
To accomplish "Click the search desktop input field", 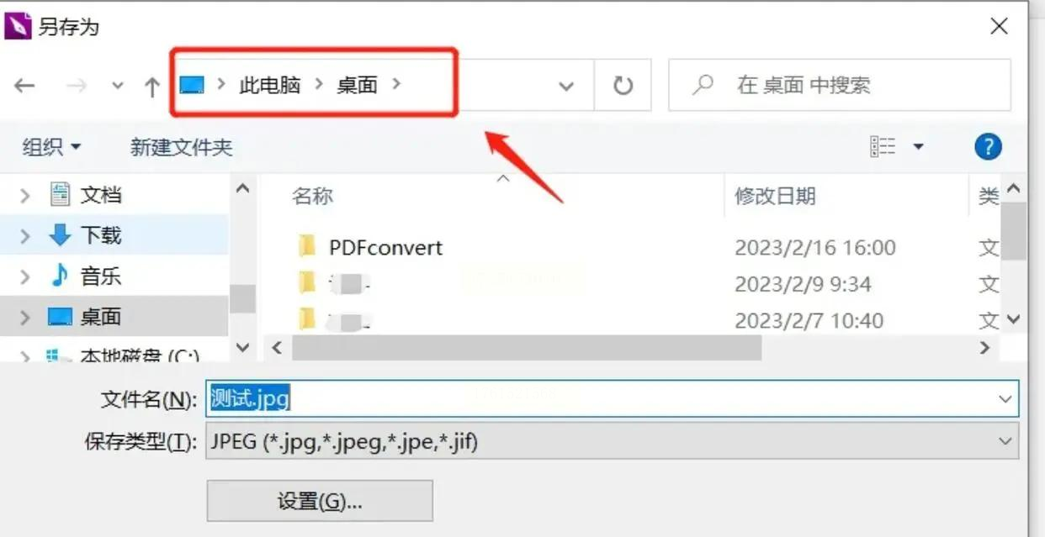I will [x=840, y=85].
